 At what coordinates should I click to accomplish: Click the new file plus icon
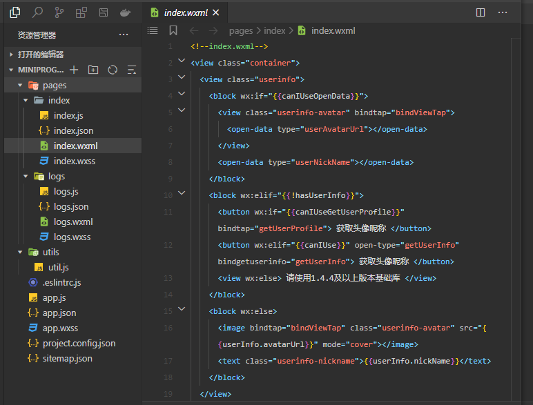click(74, 70)
